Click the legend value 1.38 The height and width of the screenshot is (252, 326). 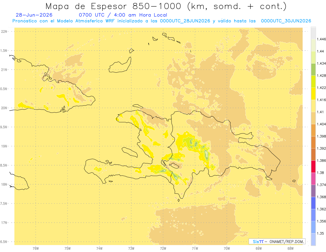[320, 173]
